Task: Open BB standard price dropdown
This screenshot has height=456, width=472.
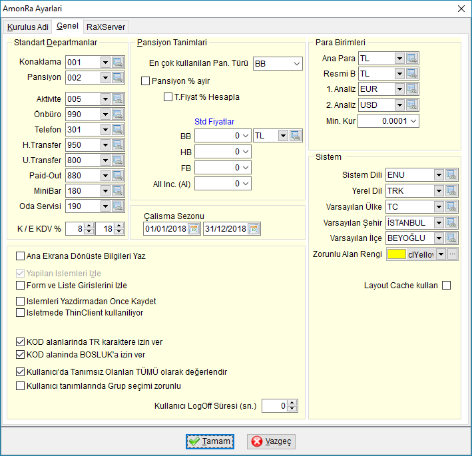Action: point(246,136)
